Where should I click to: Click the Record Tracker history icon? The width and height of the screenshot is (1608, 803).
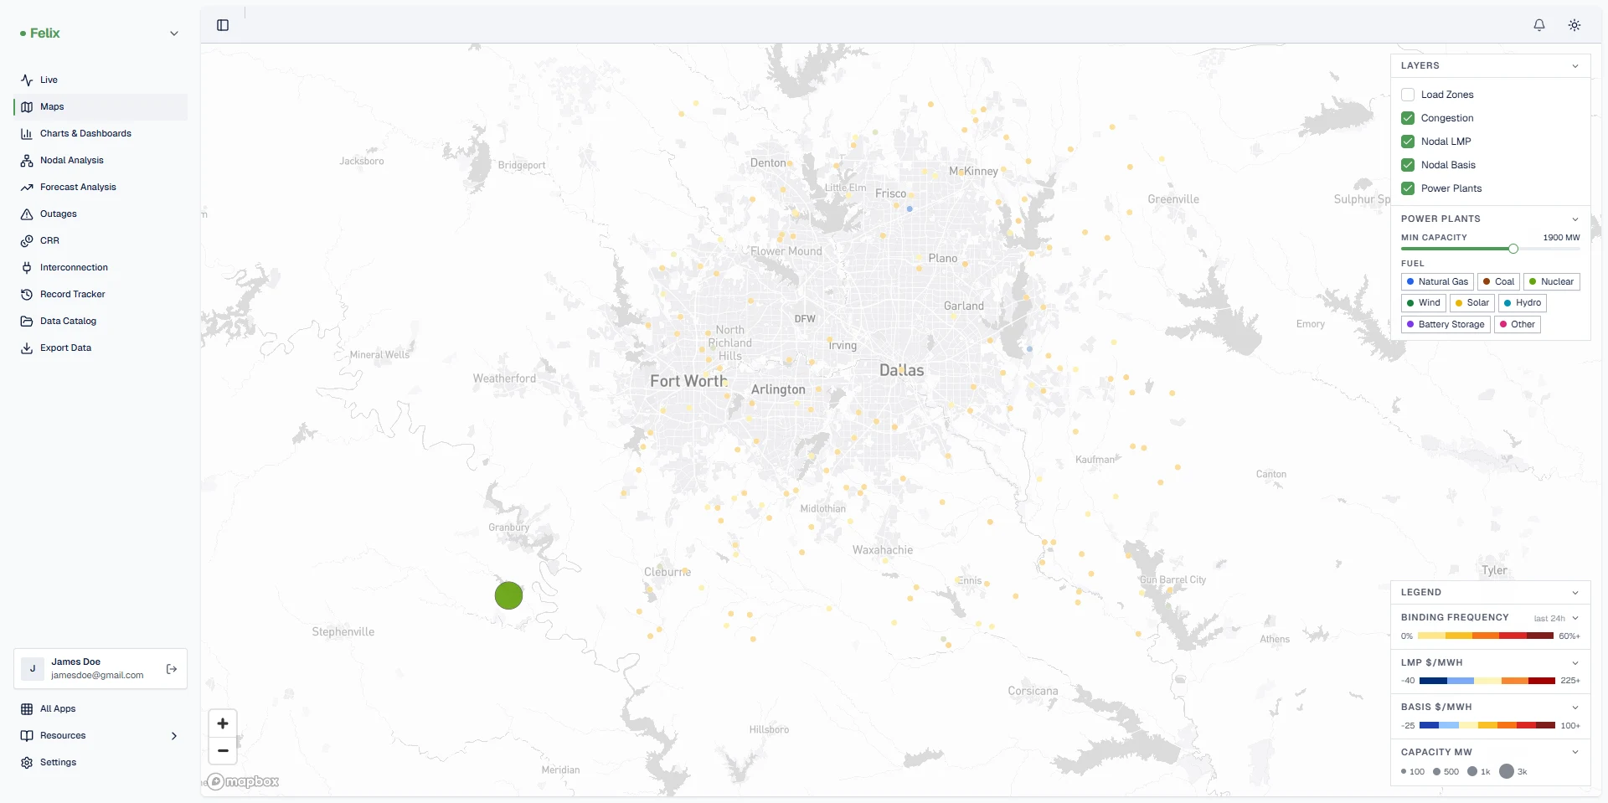click(x=27, y=295)
